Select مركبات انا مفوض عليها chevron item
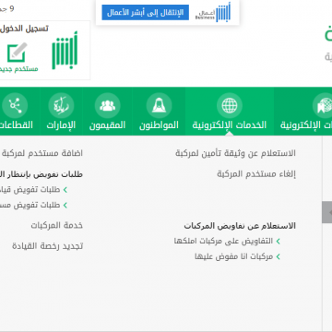Viewport: 332px width, 332px height. (x=238, y=256)
